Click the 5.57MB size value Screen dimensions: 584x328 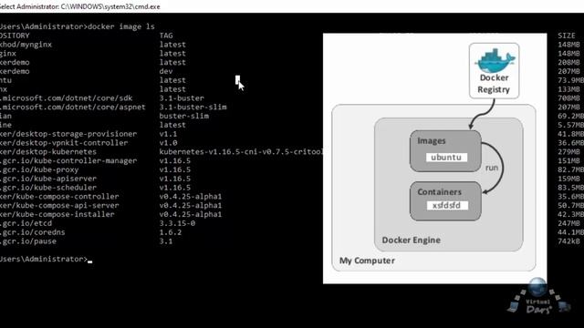click(570, 125)
